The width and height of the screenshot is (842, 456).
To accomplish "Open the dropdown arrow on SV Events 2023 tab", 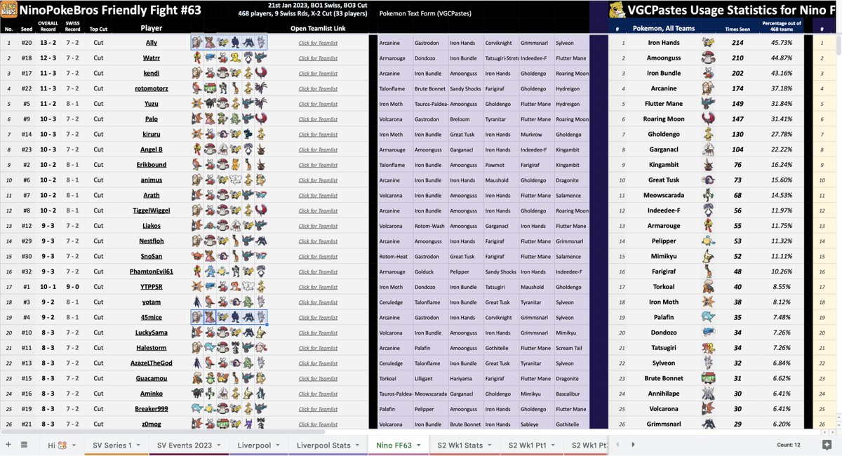I will pyautogui.click(x=218, y=445).
